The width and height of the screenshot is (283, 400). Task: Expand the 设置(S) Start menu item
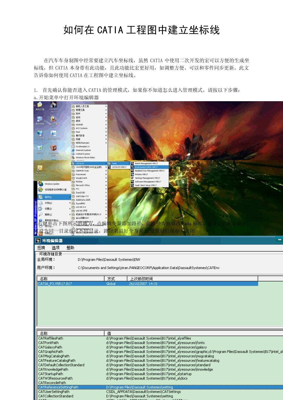54,209
